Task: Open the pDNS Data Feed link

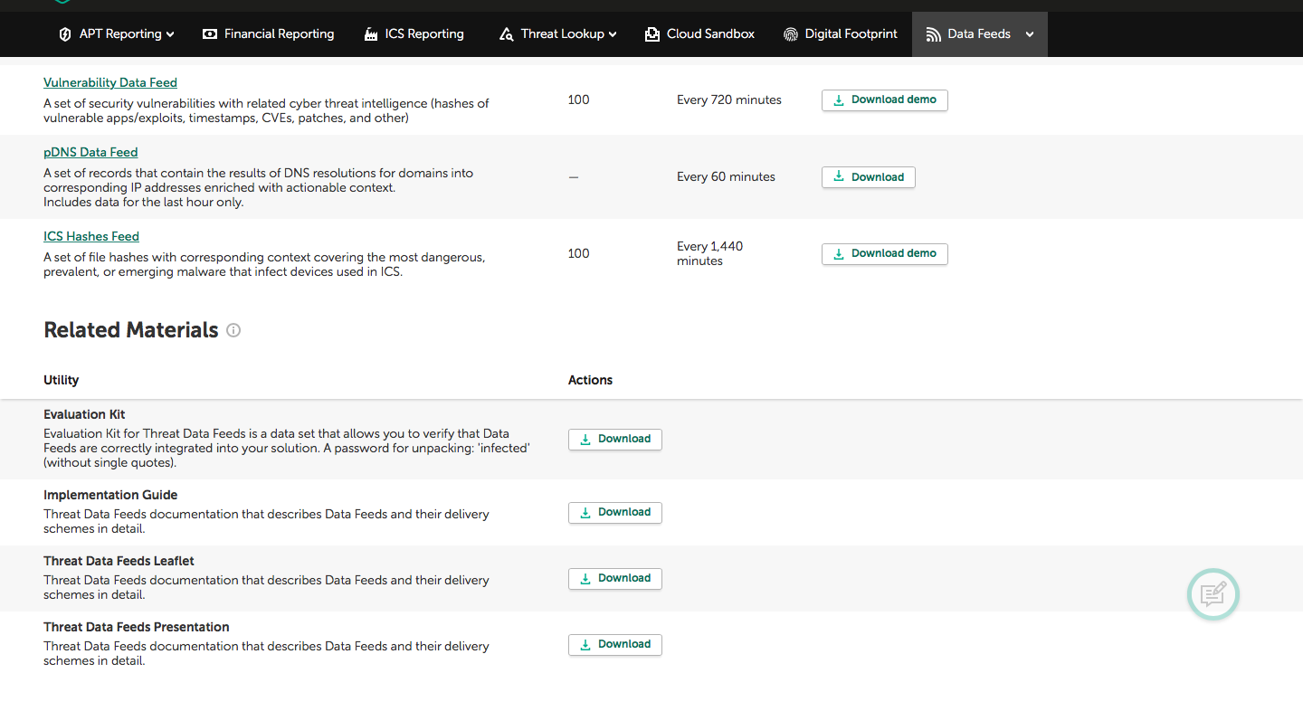Action: pos(90,152)
